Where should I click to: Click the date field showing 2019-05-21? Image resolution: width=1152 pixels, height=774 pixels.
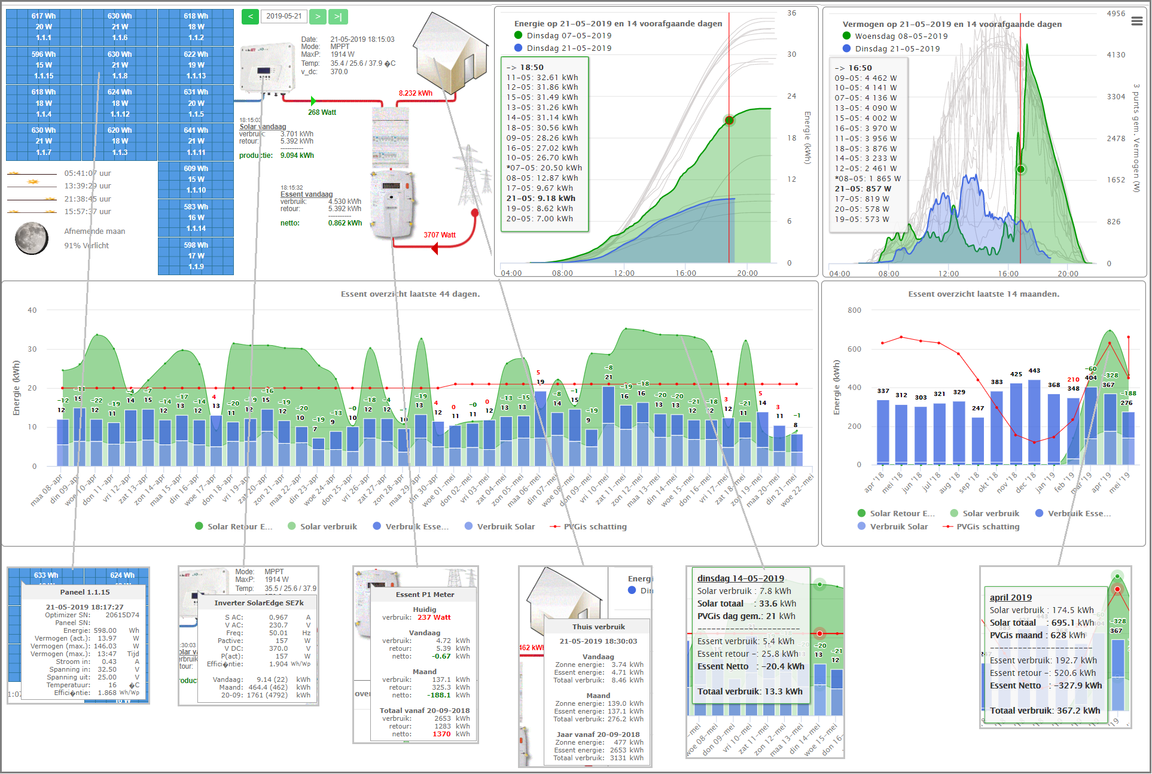[284, 17]
